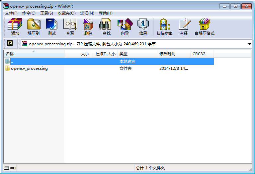The height and width of the screenshot is (174, 255).
Task: Open the File (文件) menu
Action: click(x=11, y=13)
